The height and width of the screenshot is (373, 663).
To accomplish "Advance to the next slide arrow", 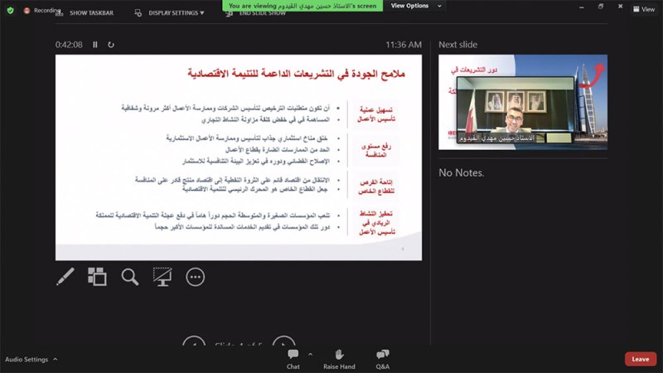I will (283, 341).
